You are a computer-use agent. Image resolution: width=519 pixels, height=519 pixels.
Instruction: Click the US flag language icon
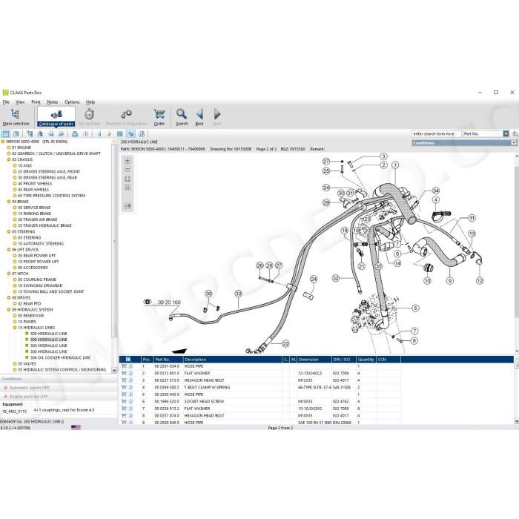[x=76, y=427]
